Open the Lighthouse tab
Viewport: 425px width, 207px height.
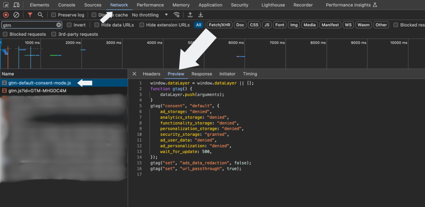[x=273, y=5]
